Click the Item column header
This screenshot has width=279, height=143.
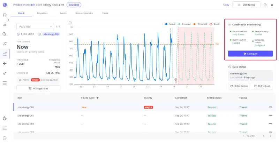pyautogui.click(x=20, y=98)
